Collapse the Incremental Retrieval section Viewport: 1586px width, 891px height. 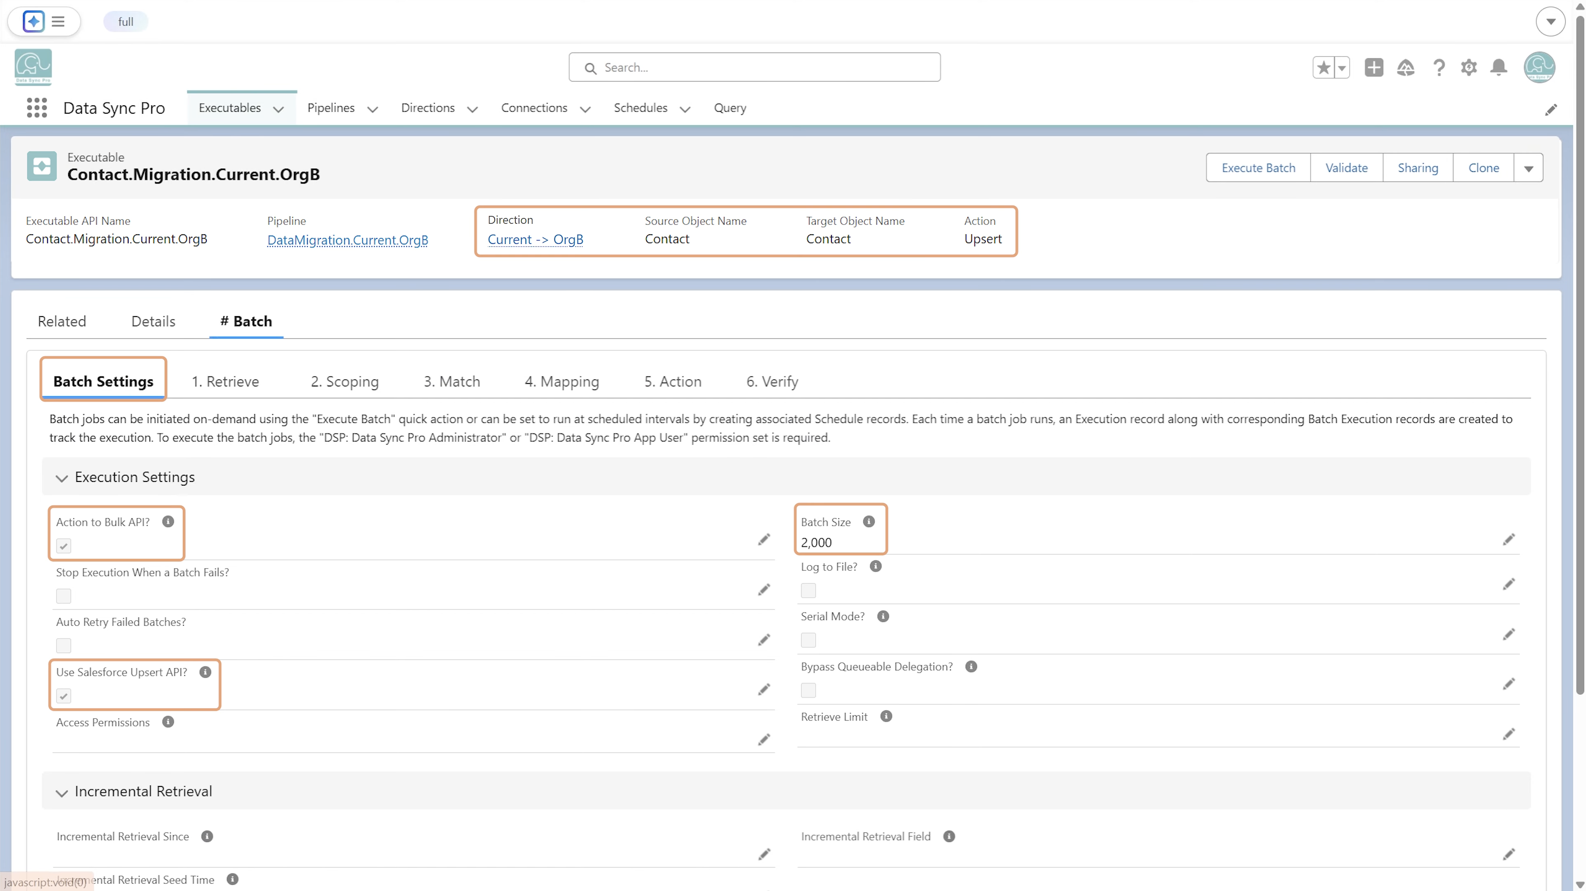pos(62,793)
